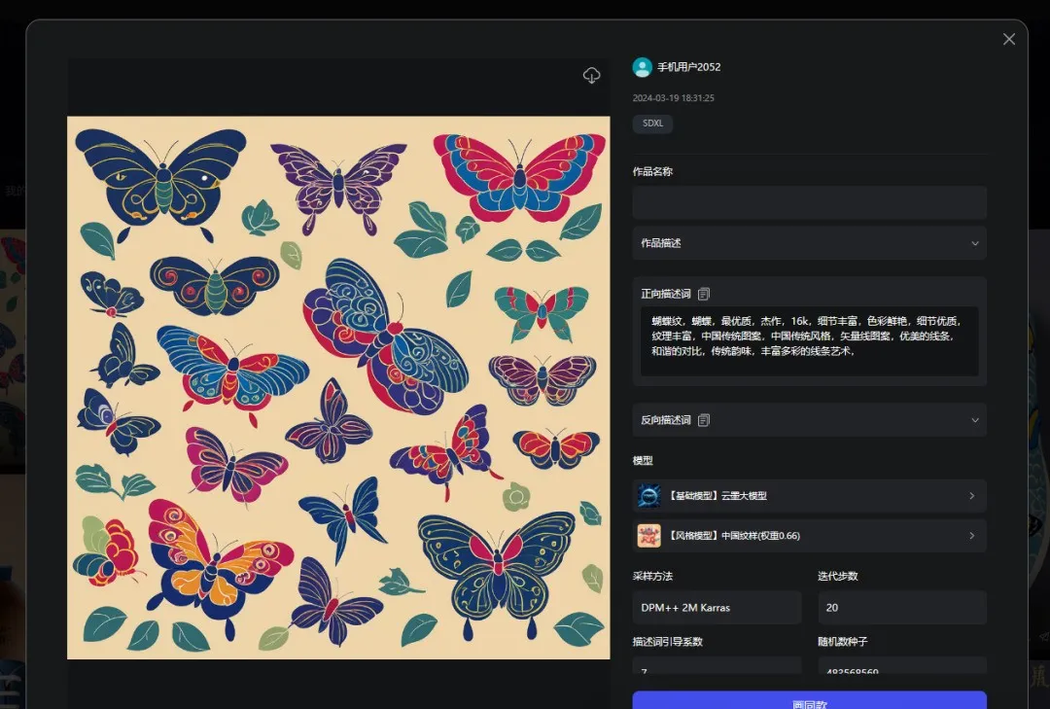Expand the 作品描述 section
This screenshot has width=1050, height=709.
974,243
